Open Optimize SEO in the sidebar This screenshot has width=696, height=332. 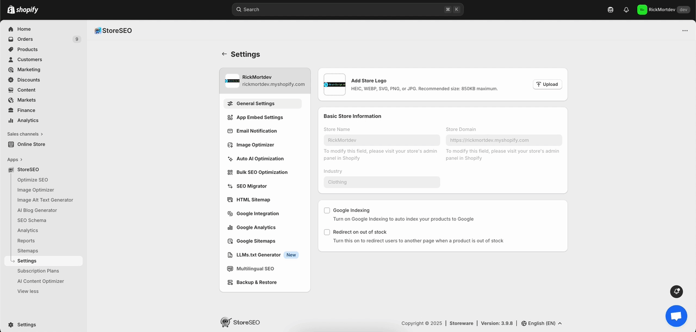pyautogui.click(x=33, y=180)
